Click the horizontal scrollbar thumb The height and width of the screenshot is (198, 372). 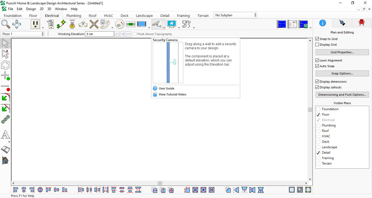click(160, 183)
